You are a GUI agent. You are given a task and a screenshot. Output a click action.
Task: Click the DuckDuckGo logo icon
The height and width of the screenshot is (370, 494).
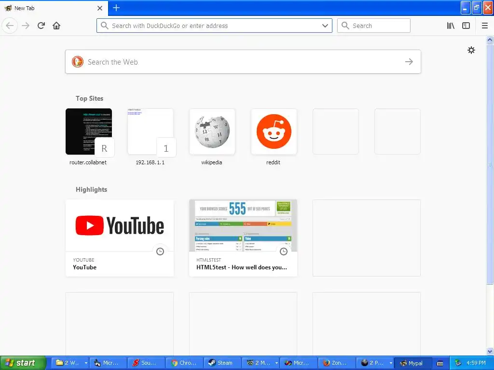(78, 62)
